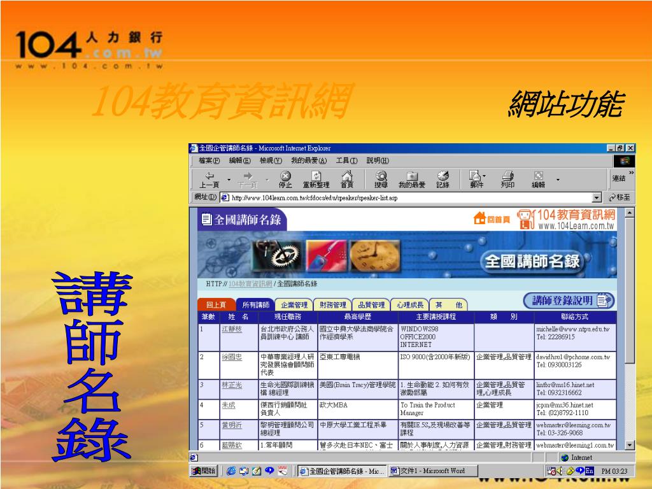652x489 pixels.
Task: Click the 講師登錄說明 button
Action: click(569, 301)
